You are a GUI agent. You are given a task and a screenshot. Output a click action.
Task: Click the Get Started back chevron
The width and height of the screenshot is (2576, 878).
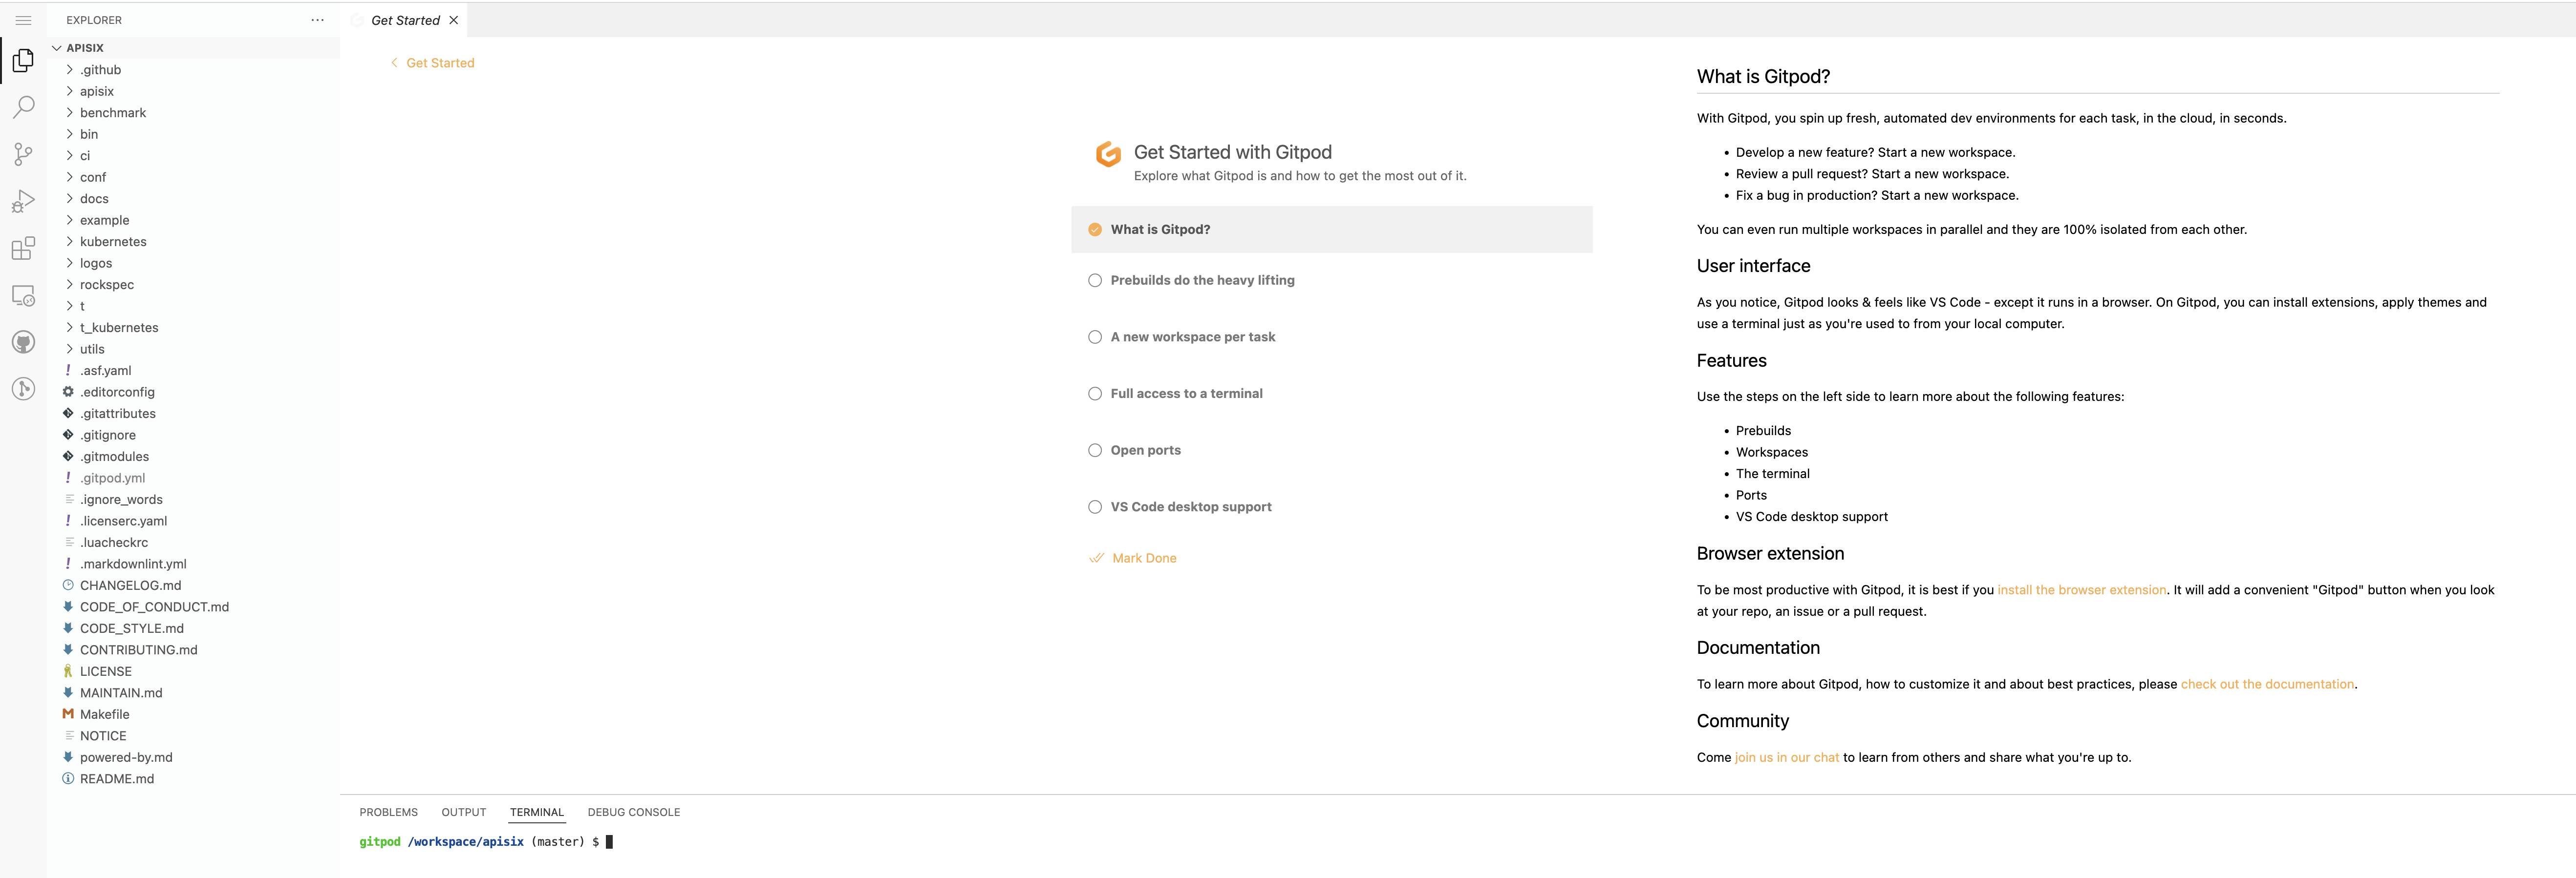point(394,63)
